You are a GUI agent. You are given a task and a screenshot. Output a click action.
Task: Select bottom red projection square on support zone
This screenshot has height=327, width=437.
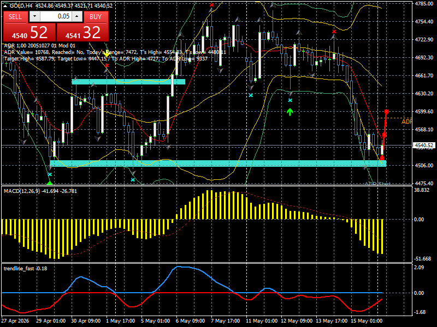(x=382, y=158)
